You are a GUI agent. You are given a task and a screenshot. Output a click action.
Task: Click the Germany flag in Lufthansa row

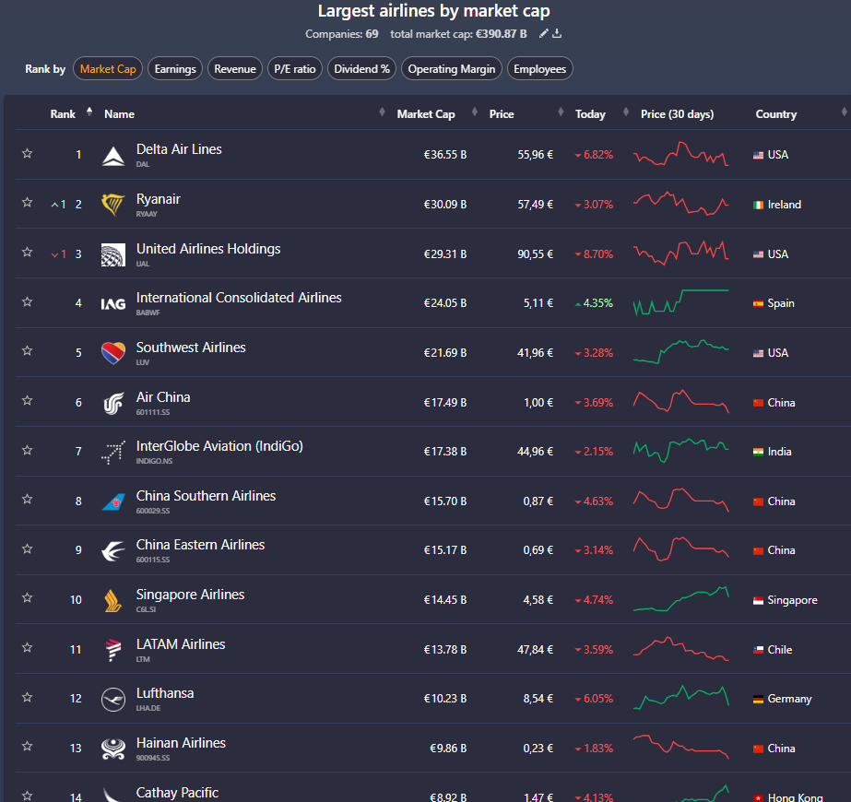(758, 700)
